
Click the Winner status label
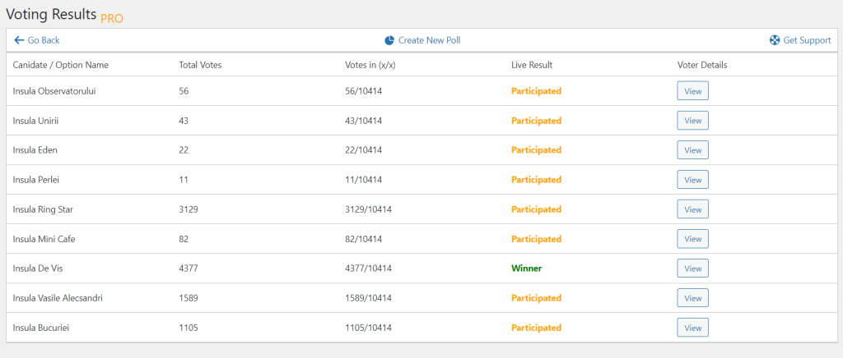coord(527,268)
